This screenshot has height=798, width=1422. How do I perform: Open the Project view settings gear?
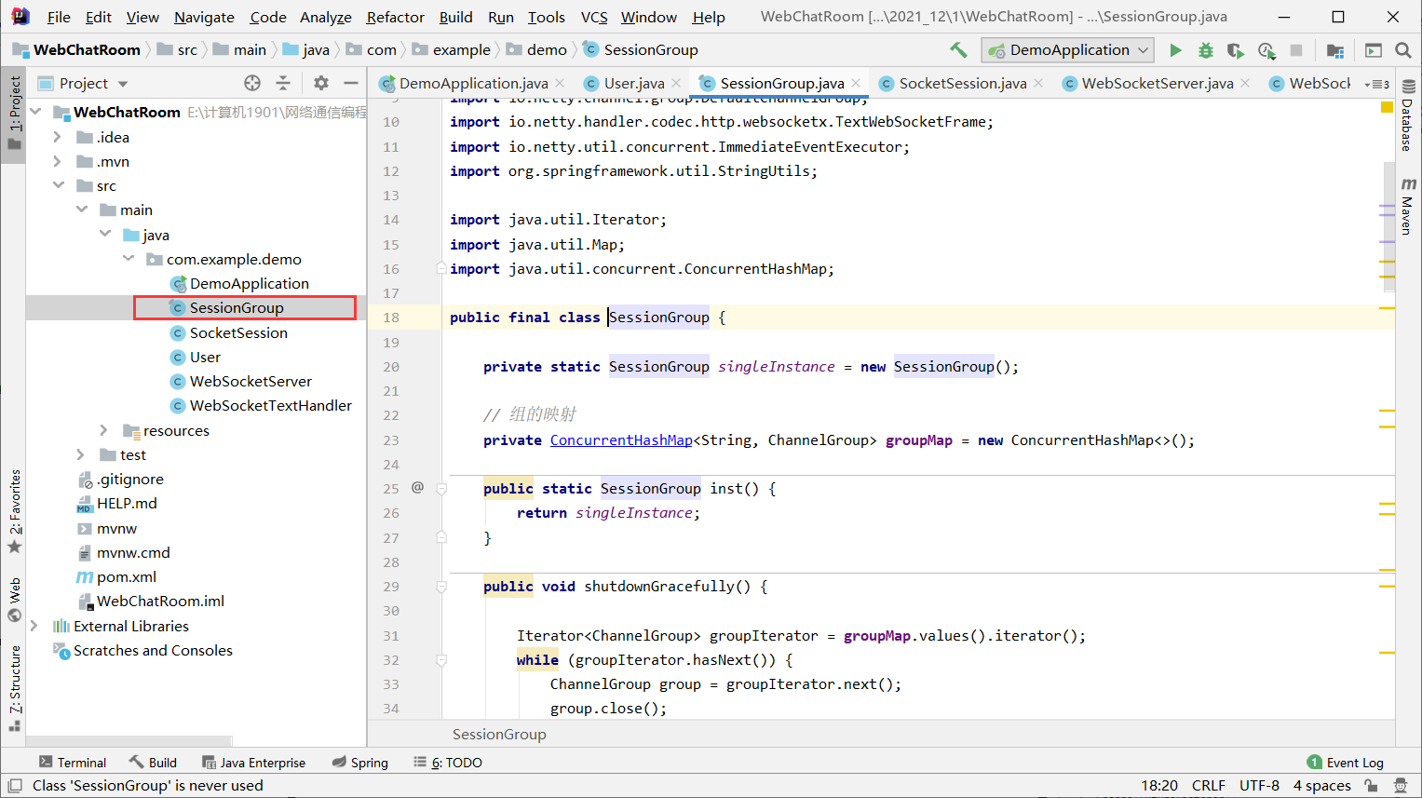(319, 83)
